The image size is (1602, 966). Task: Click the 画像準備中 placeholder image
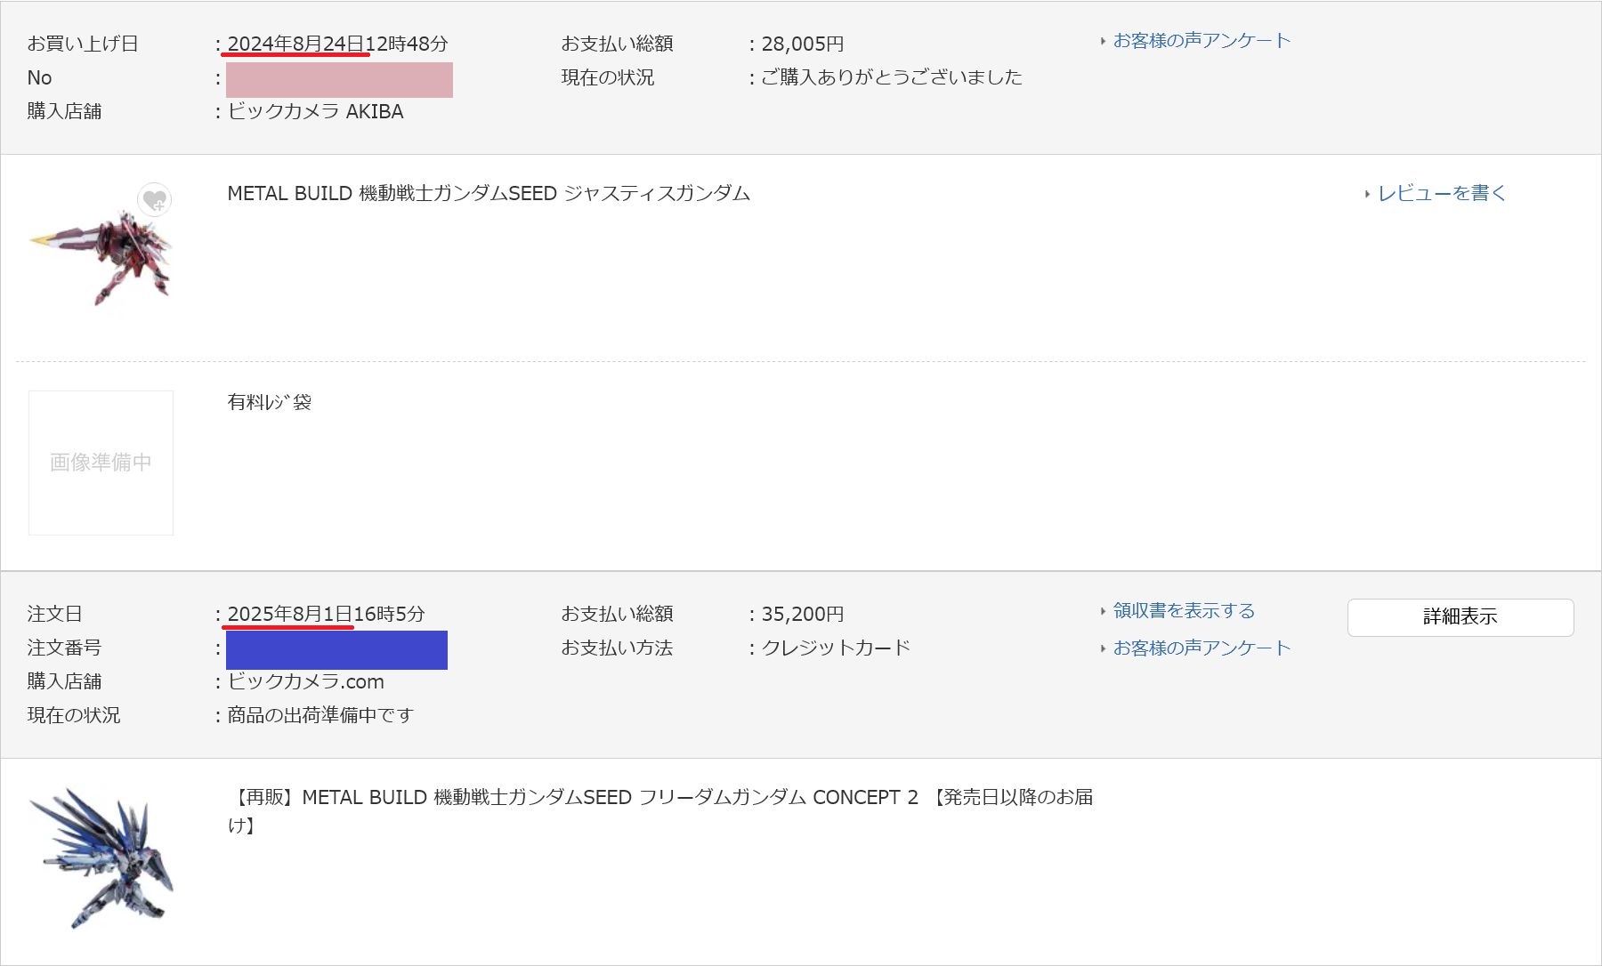tap(101, 463)
